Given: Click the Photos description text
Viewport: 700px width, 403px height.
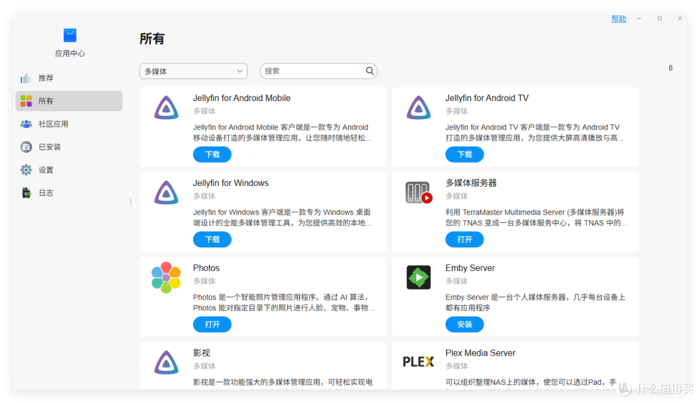Looking at the screenshot, I should [283, 303].
